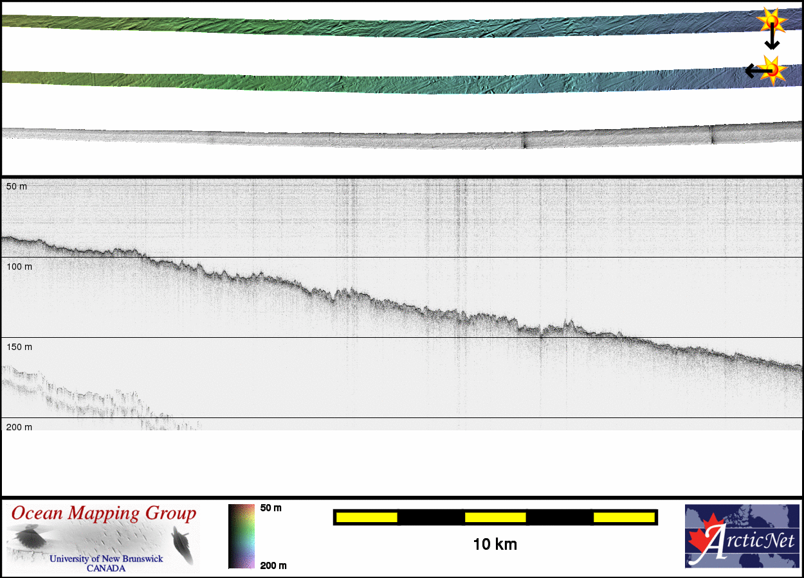
Task: Click the upper starburst marker on top strip
Action: [771, 21]
